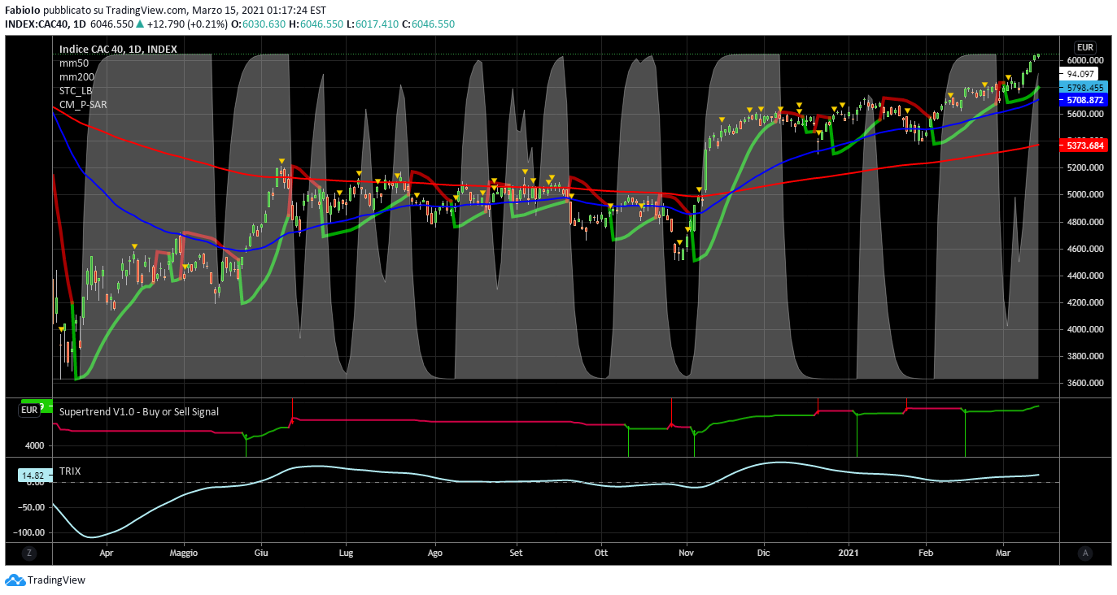Click the Dic label on time axis
The image size is (1117, 595).
coord(763,553)
